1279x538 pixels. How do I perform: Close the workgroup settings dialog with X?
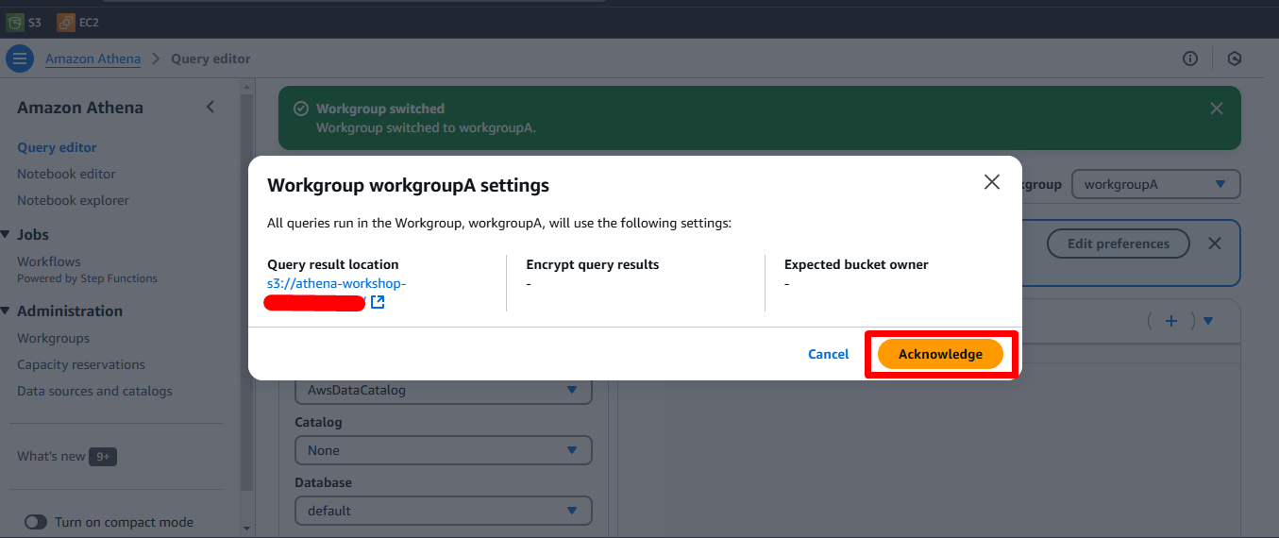point(991,182)
